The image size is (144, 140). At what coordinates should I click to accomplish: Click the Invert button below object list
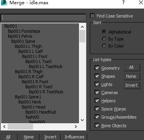[51, 137]
